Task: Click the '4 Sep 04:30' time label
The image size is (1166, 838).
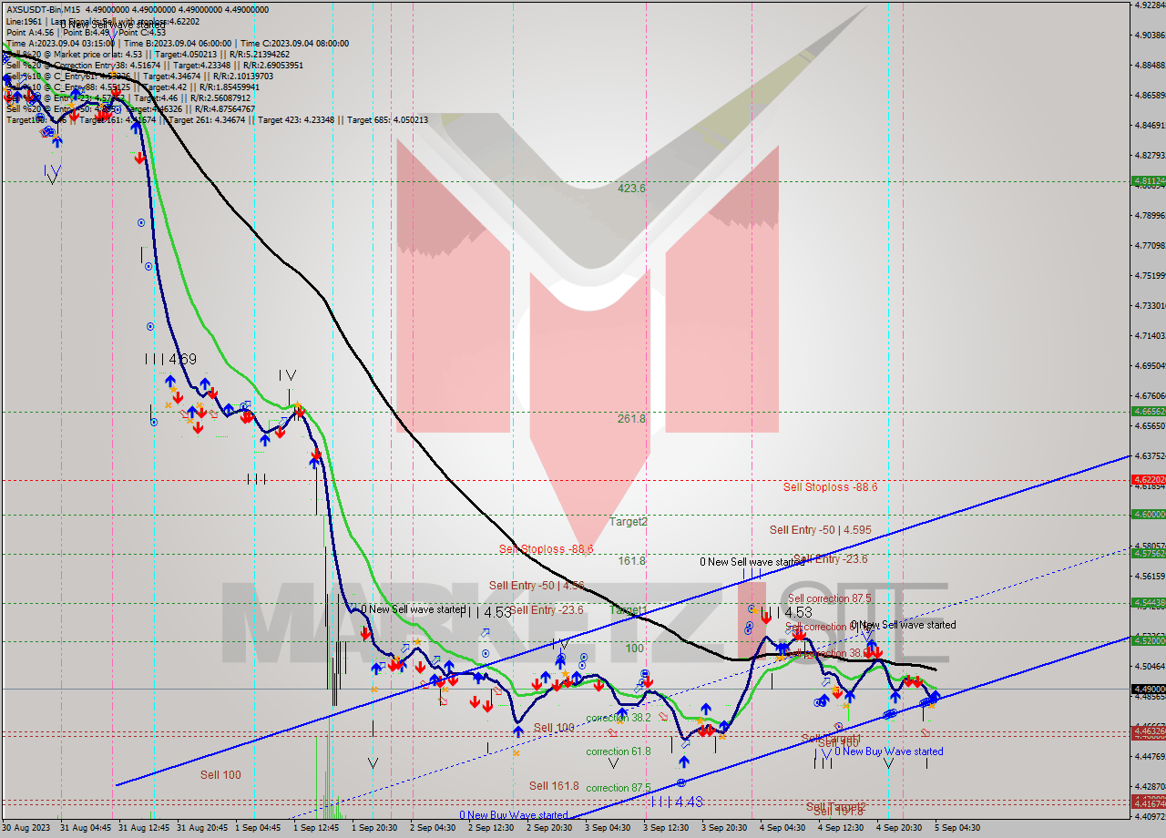Action: coord(782,828)
